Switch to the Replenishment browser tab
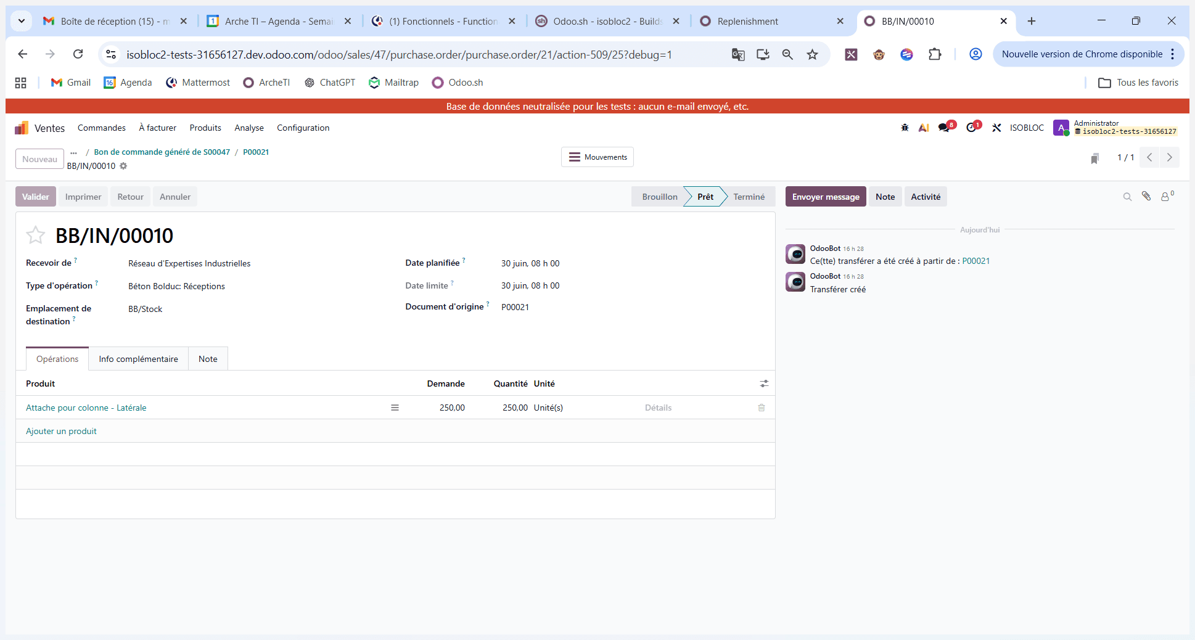1195x640 pixels. (772, 21)
